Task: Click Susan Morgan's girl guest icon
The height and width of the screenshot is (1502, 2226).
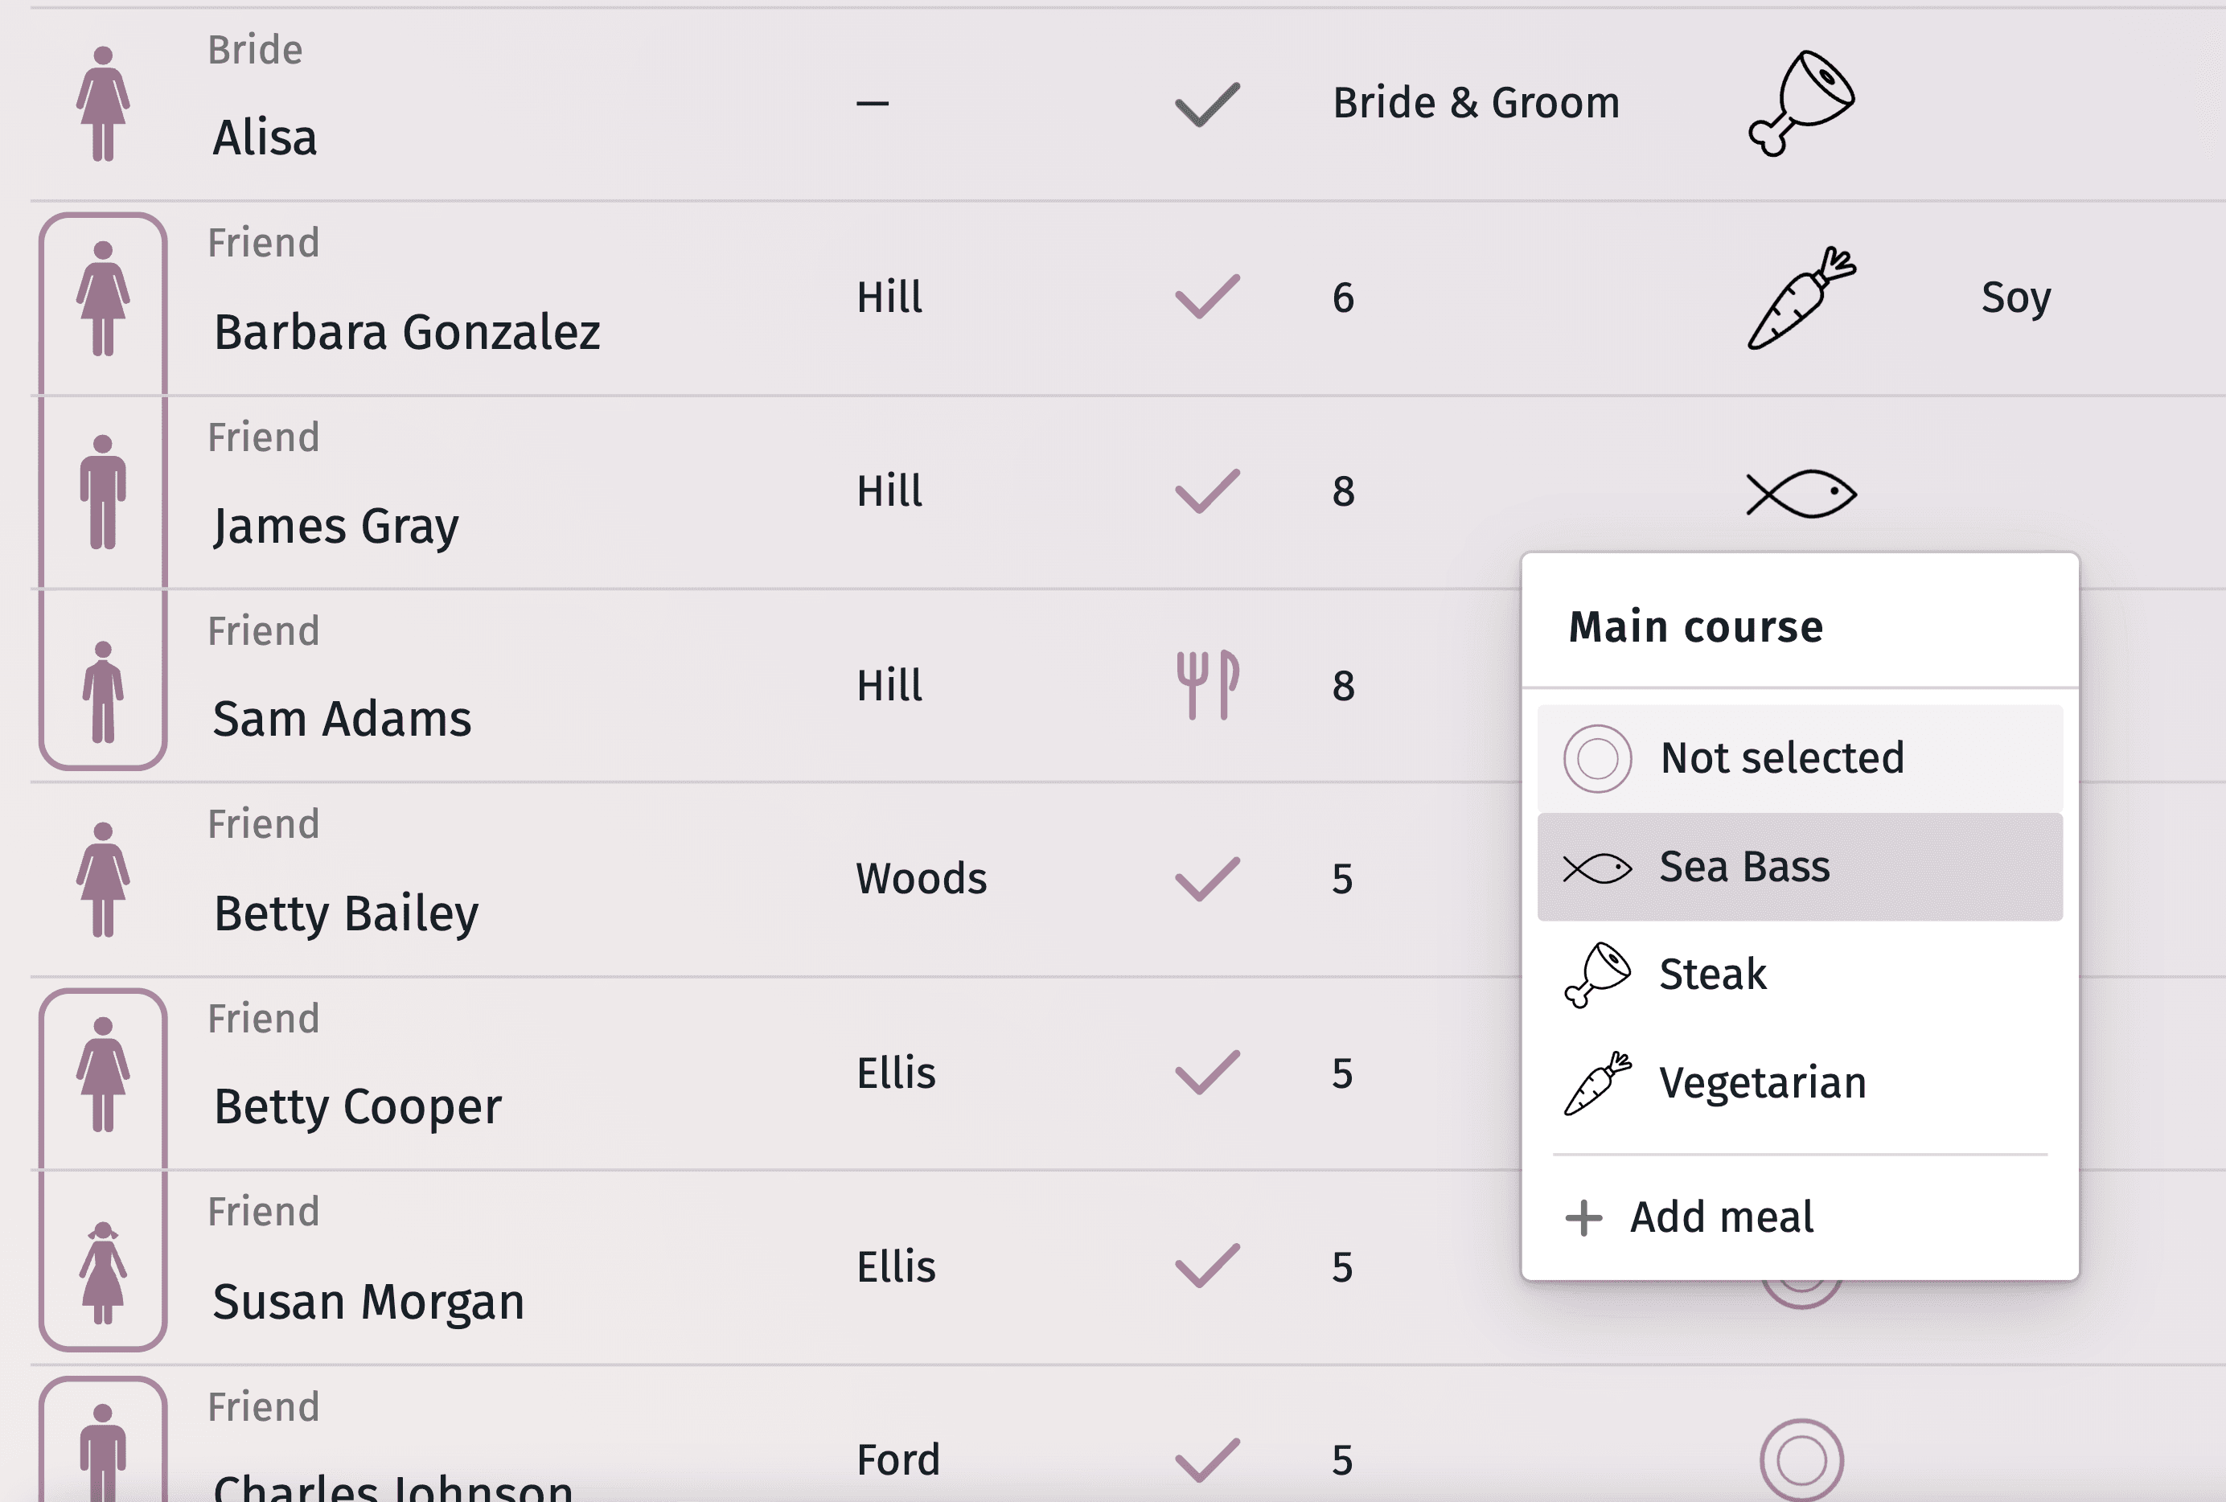Action: click(104, 1272)
